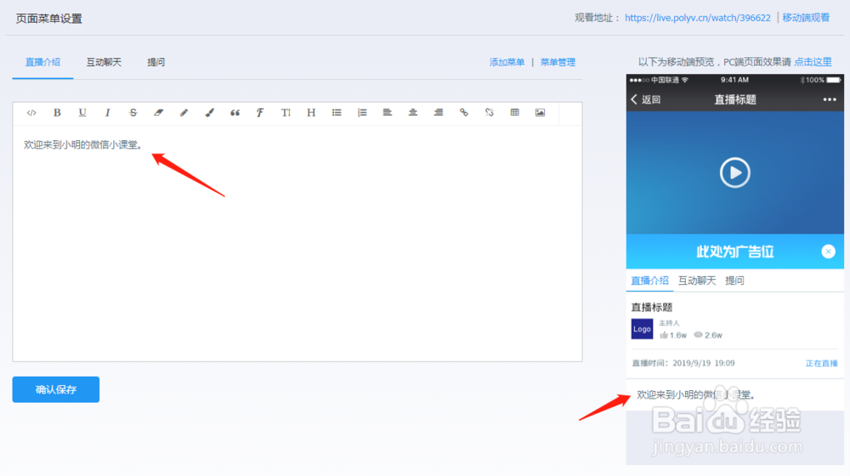The image size is (850, 476).
Task: Open the heading style option
Action: coord(311,113)
